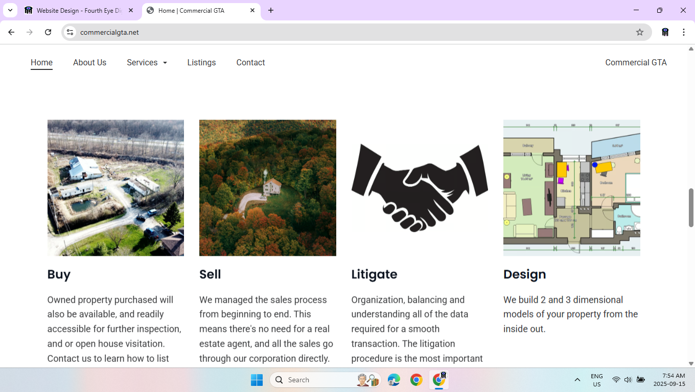Open the Listings page
Image resolution: width=695 pixels, height=392 pixels.
pos(201,62)
